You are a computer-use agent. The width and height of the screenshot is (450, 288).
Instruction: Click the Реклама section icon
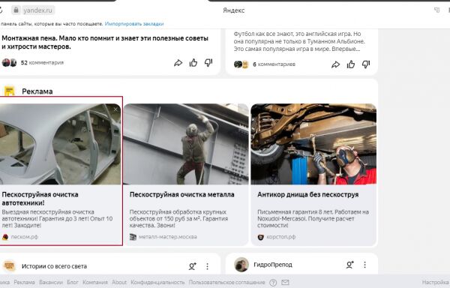[10, 91]
